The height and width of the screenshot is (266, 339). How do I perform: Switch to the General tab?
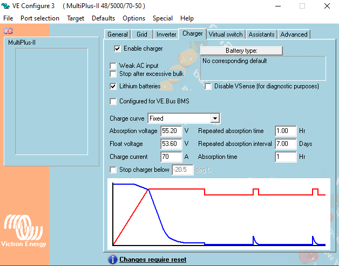pos(117,34)
